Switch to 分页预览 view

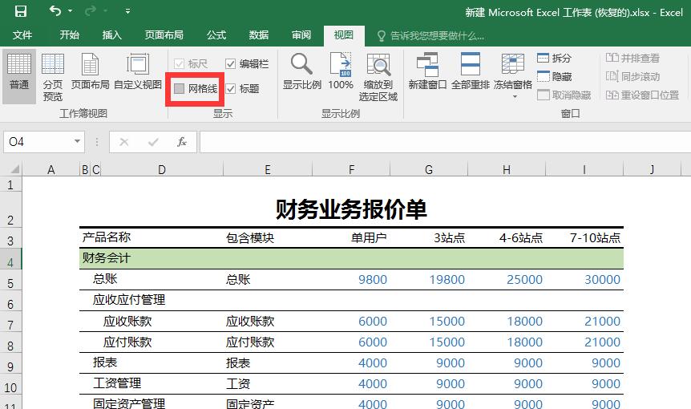tap(52, 77)
